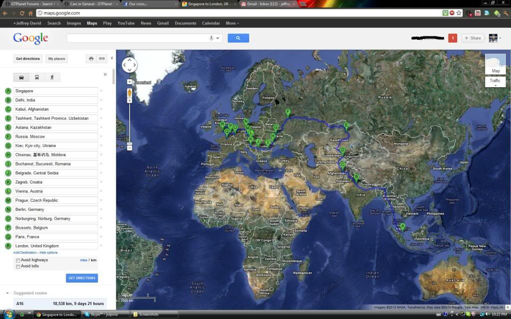Viewport: 511px width, 319px height.
Task: Click the maps.google.com address bar
Action: click(240, 13)
